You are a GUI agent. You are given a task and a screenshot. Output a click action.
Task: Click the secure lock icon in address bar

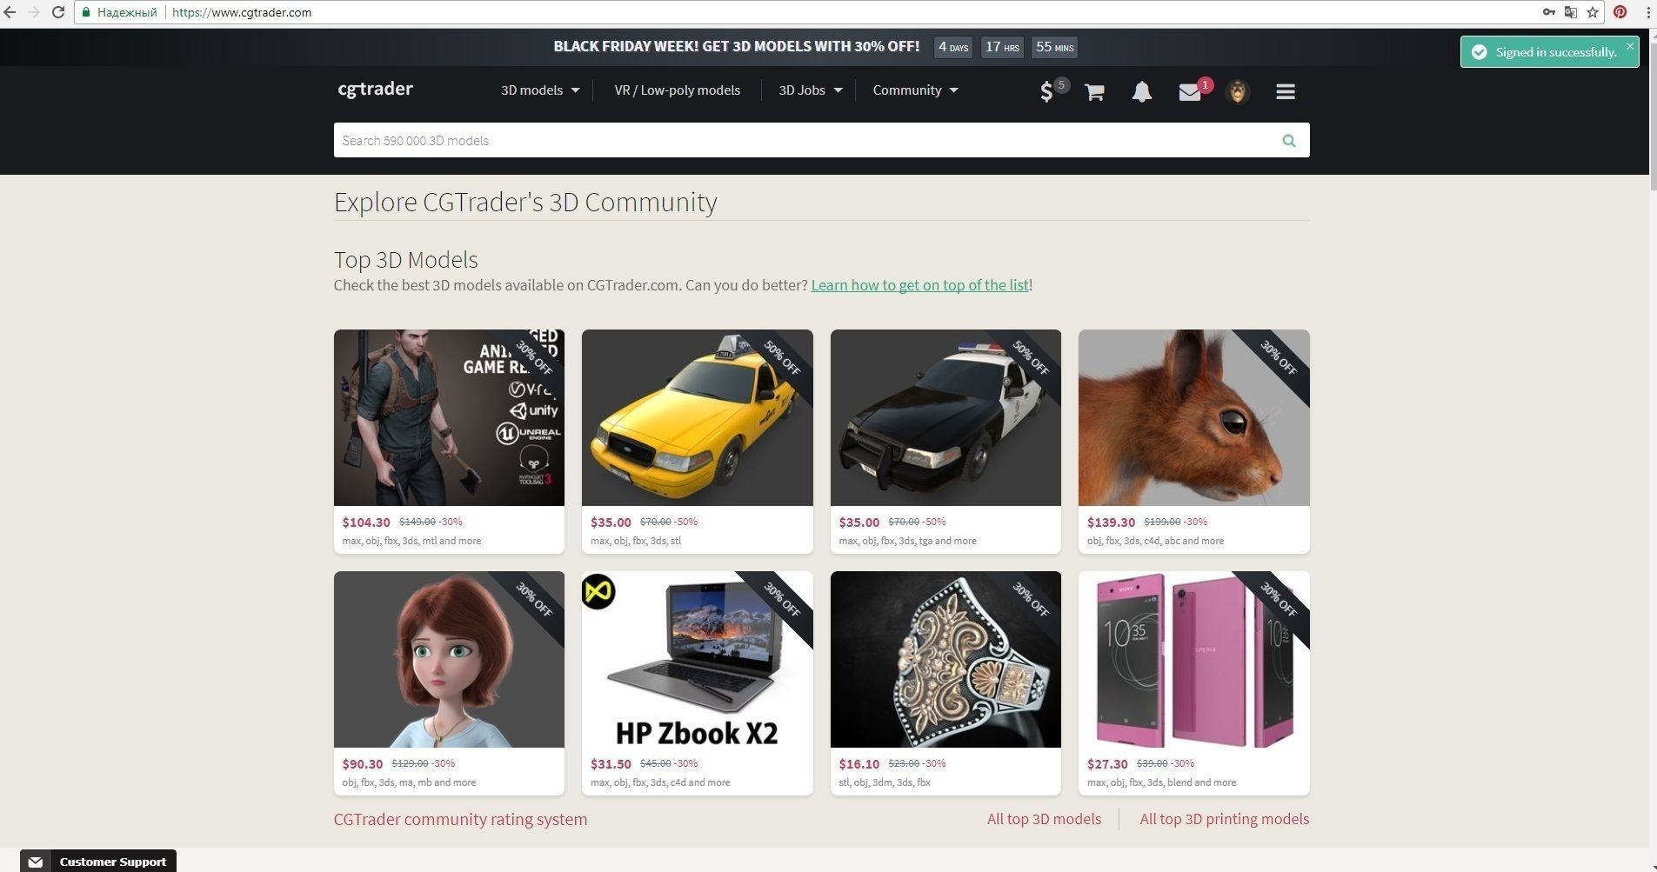pos(86,12)
